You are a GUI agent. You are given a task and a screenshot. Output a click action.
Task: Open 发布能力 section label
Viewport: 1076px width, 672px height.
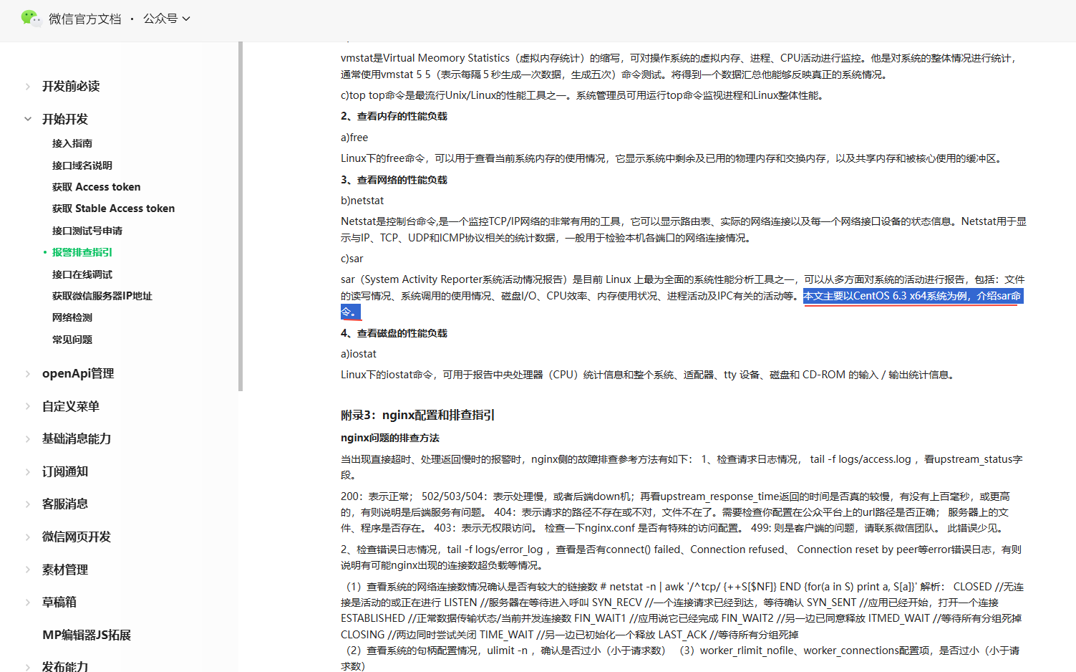click(x=65, y=666)
